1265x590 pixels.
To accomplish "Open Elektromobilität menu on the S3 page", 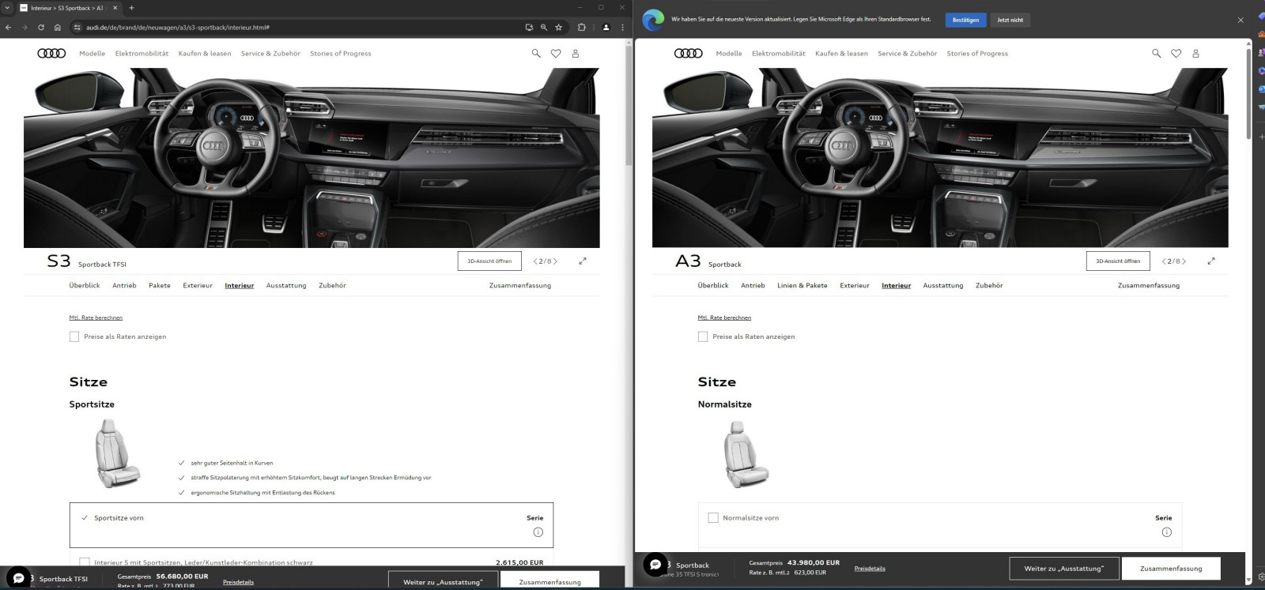I will tap(142, 54).
